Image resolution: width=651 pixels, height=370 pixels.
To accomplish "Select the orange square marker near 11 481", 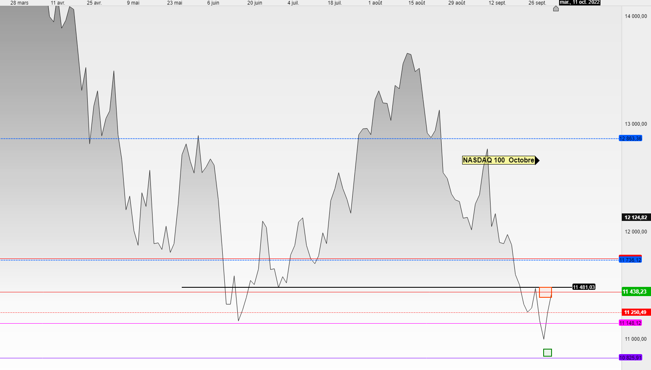I will click(x=545, y=292).
